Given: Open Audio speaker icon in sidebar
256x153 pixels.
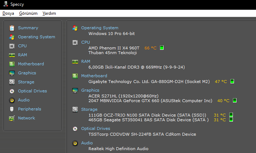Looking at the screenshot, I should pyautogui.click(x=12, y=100).
